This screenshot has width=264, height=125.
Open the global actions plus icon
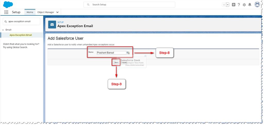[234, 5]
